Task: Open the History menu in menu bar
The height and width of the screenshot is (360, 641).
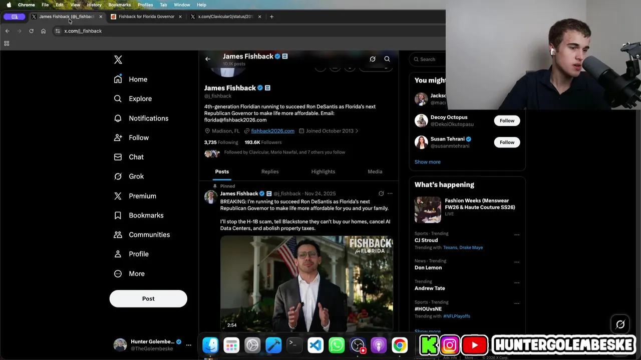Action: point(94,5)
